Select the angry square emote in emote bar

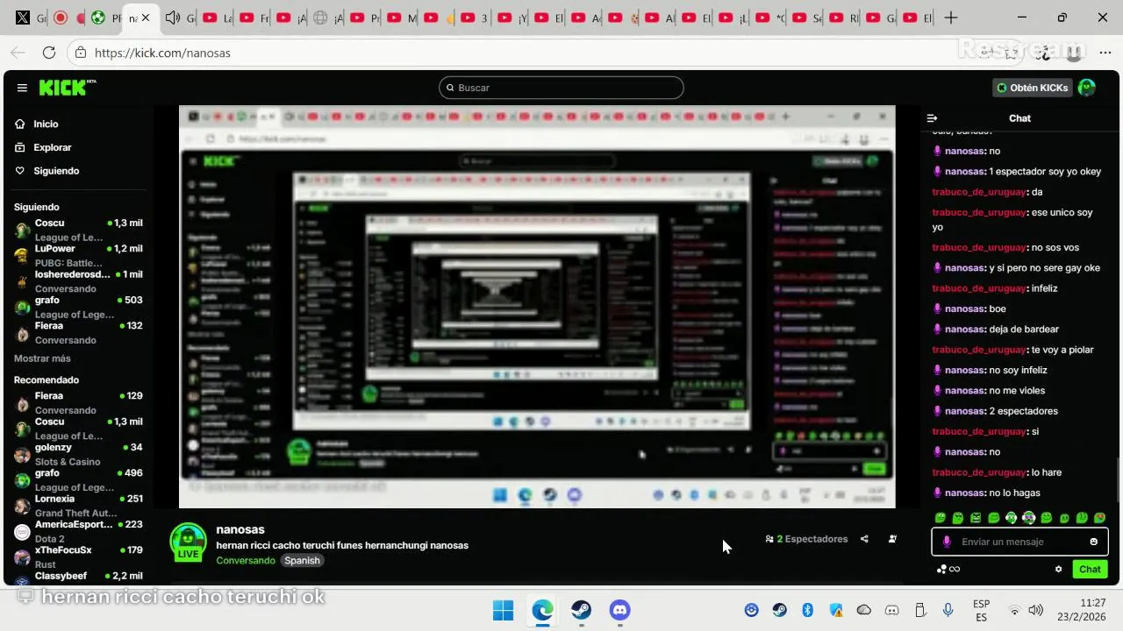point(976,518)
